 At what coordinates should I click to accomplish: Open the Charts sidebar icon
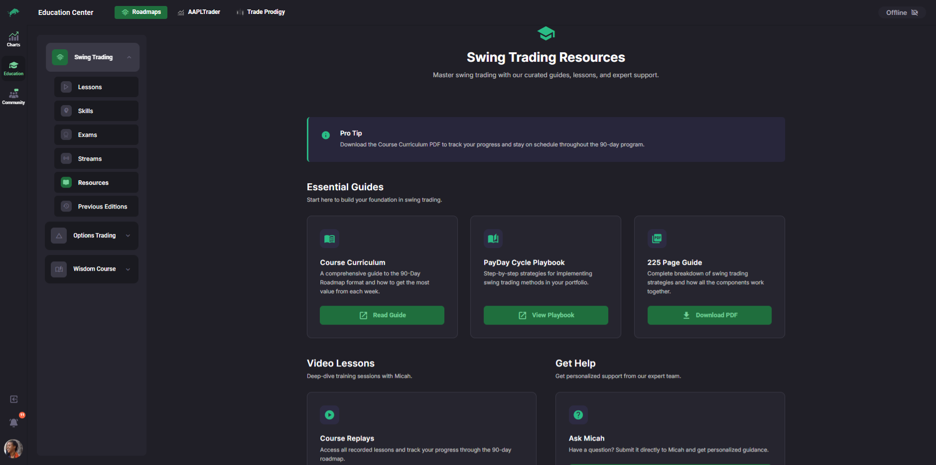point(13,39)
